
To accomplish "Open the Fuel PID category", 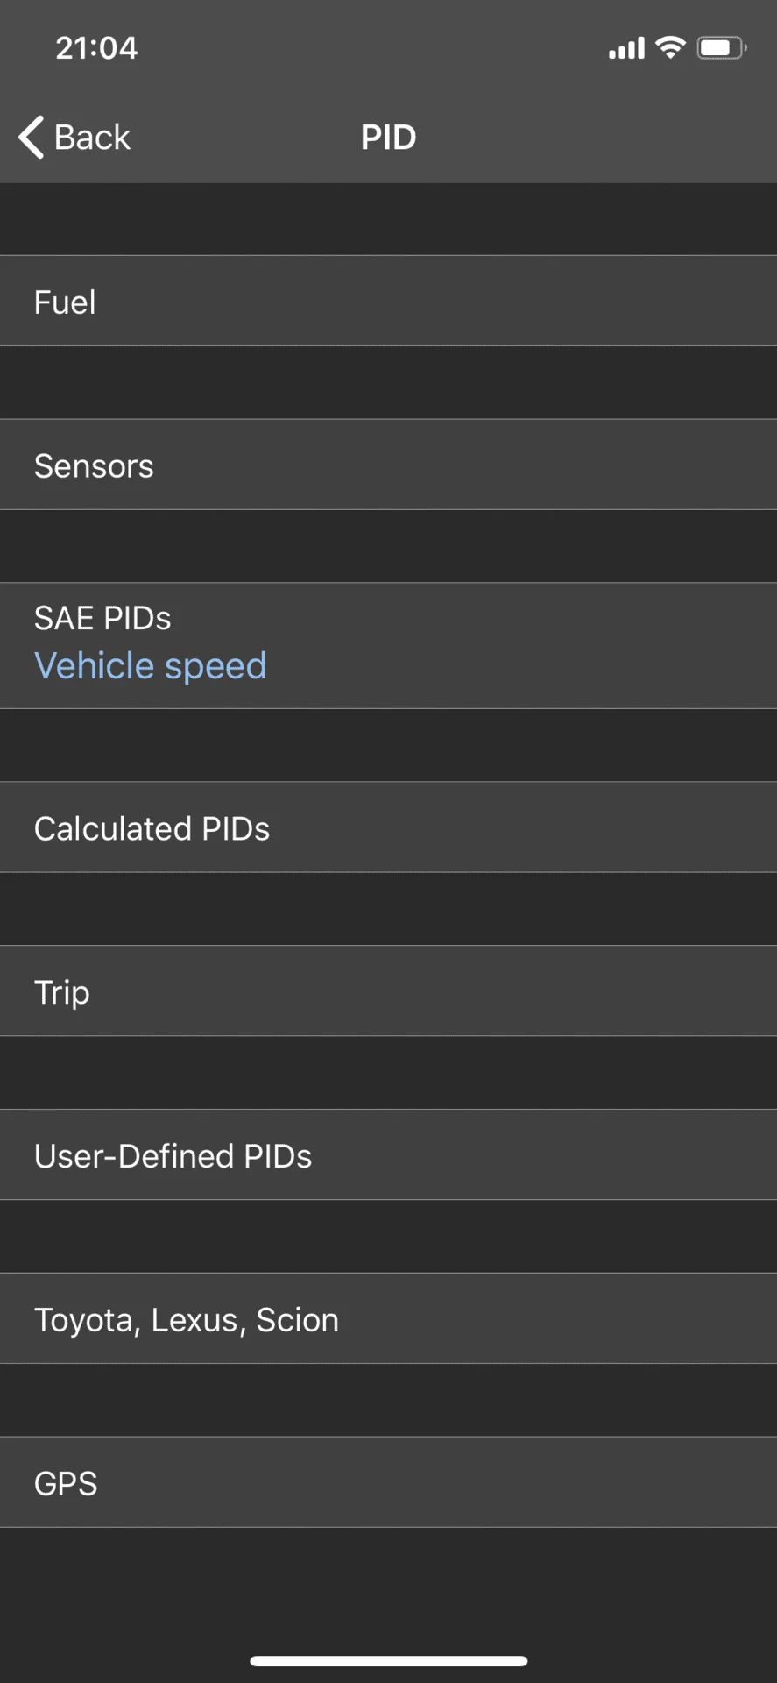I will [x=388, y=302].
